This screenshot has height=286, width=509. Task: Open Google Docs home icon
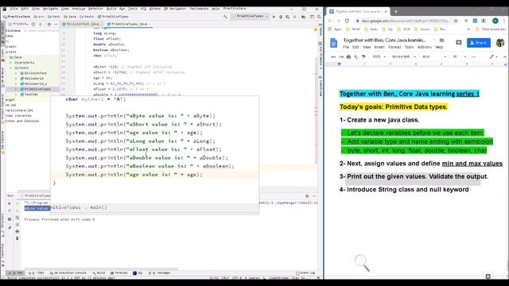coord(334,43)
